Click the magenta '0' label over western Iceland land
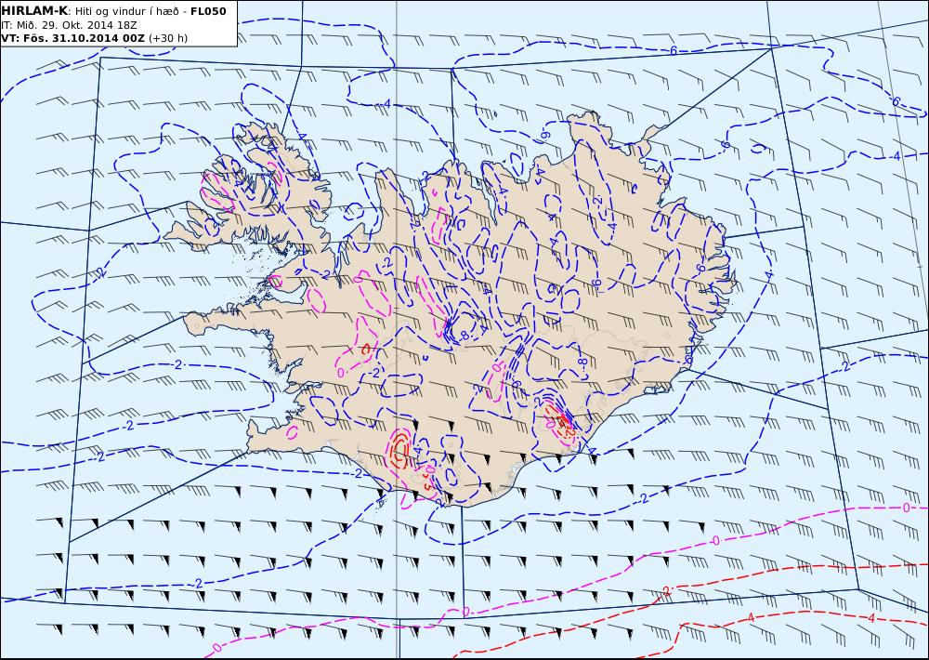Image resolution: width=929 pixels, height=660 pixels. tap(341, 373)
